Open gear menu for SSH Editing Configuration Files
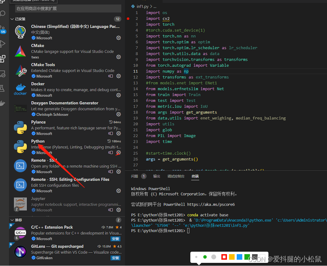This screenshot has height=266, width=327. coord(119,191)
